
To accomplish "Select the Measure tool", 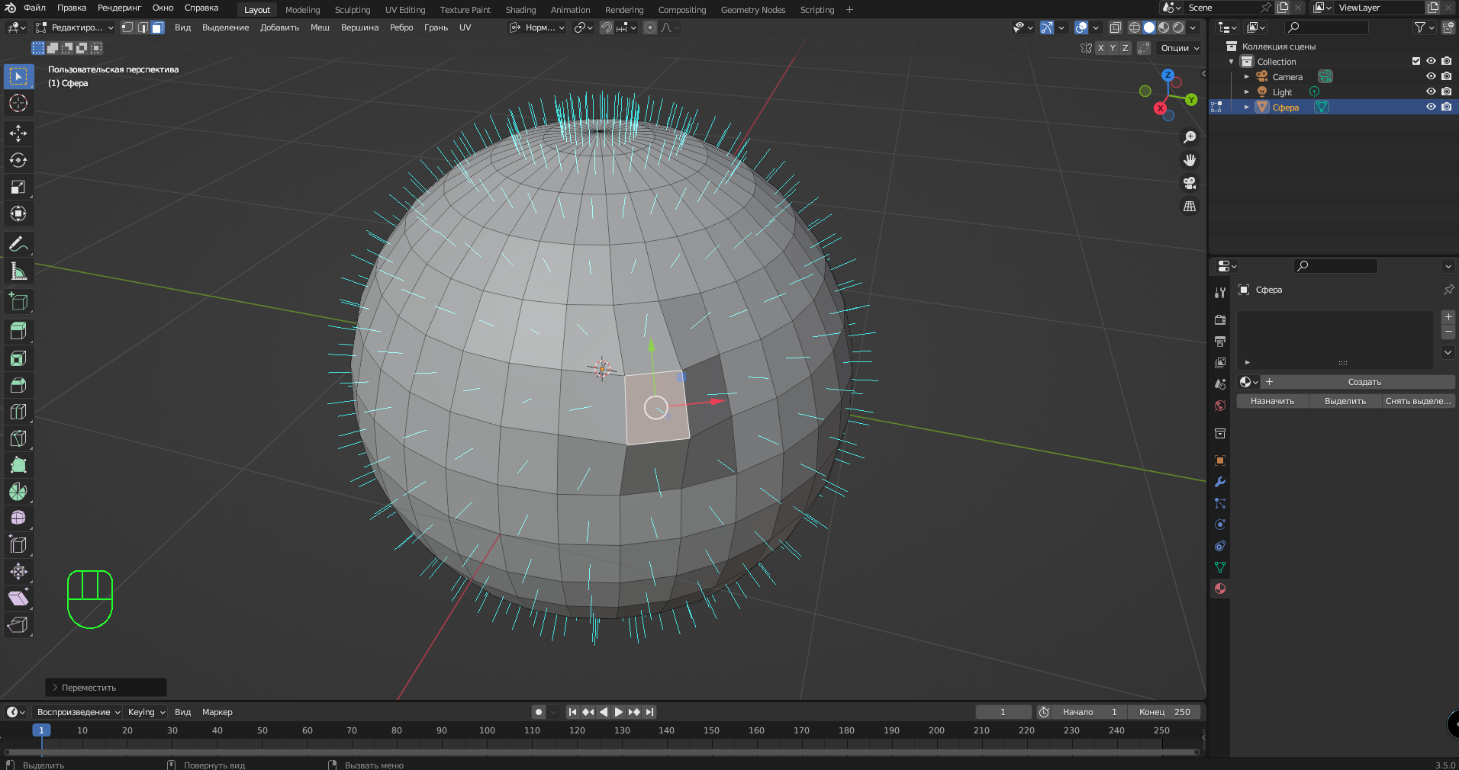I will pyautogui.click(x=18, y=271).
